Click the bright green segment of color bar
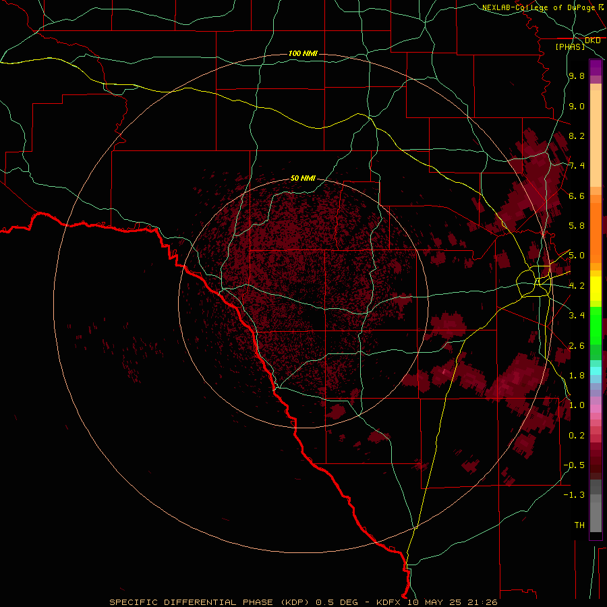The width and height of the screenshot is (607, 607). 596,325
